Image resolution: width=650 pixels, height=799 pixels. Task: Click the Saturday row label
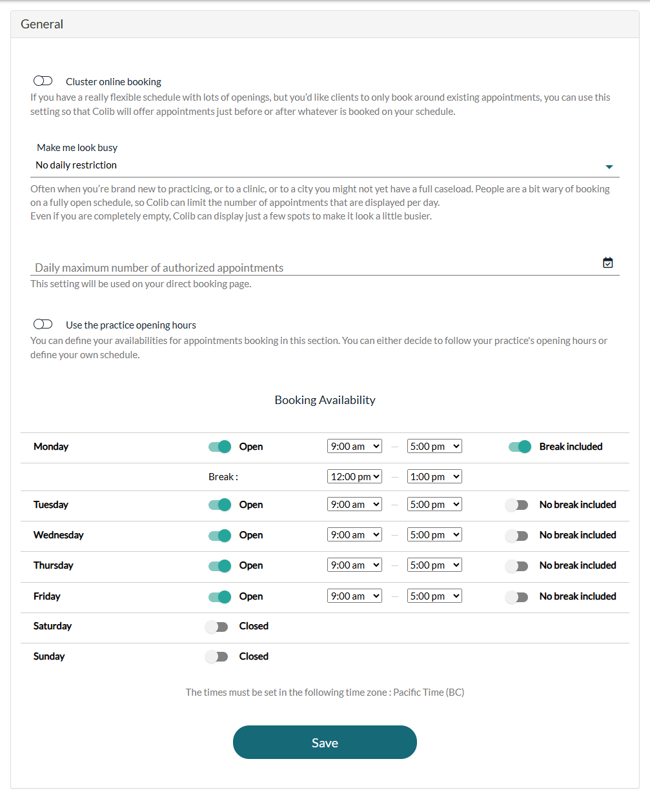[52, 626]
